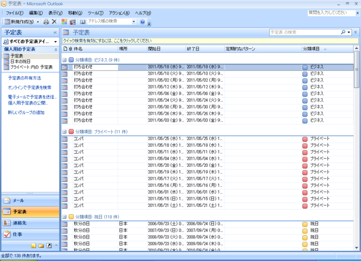Click 予定表の共有方法 link
This screenshot has height=261, width=361.
[x=24, y=78]
